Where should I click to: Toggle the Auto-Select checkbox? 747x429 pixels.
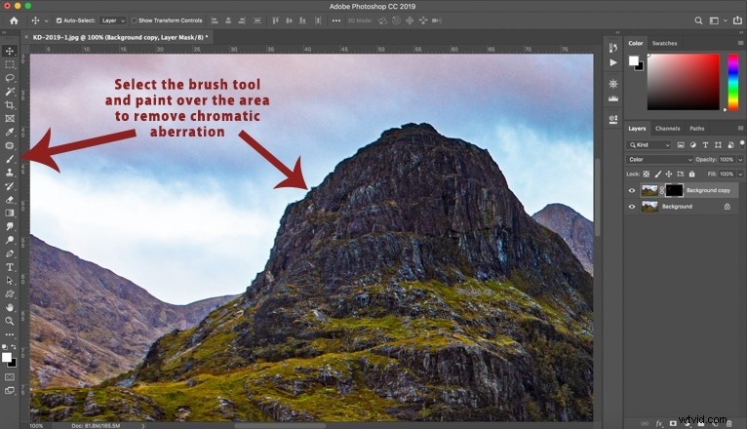coord(59,20)
